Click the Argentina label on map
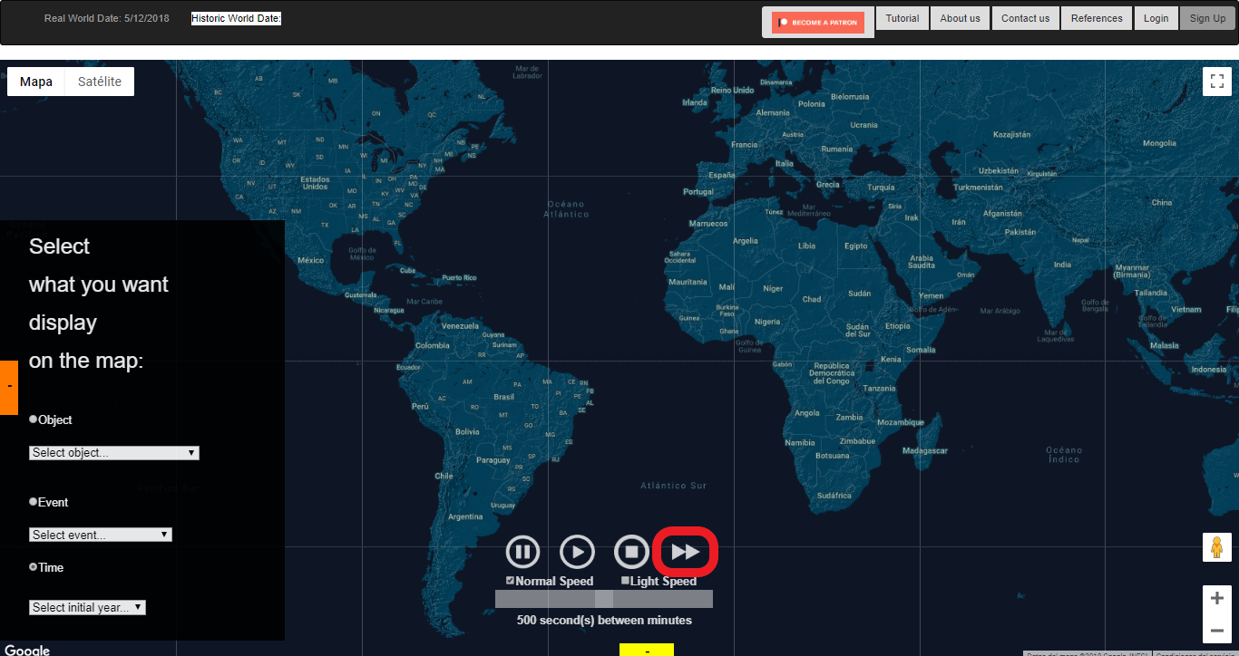Viewport: 1239px width, 656px height. point(465,516)
